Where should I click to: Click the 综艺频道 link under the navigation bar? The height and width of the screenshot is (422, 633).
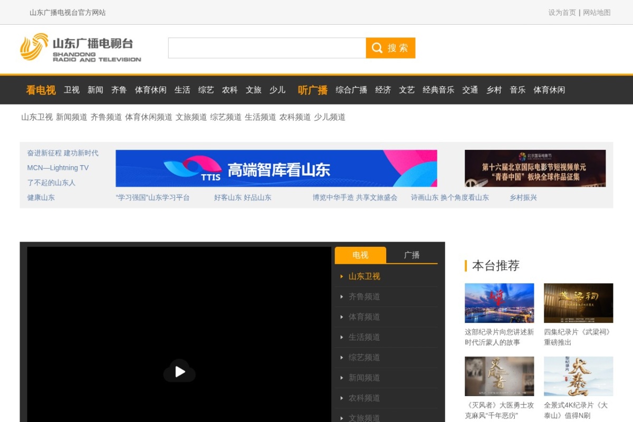tap(226, 117)
